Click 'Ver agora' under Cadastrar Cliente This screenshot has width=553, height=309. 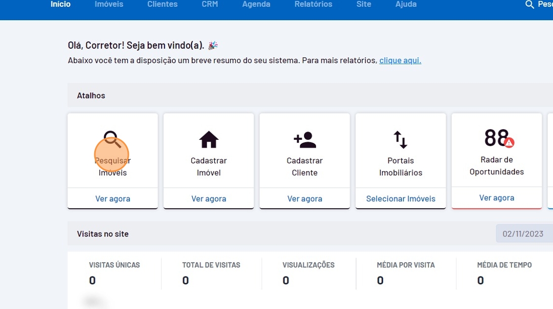click(x=305, y=199)
